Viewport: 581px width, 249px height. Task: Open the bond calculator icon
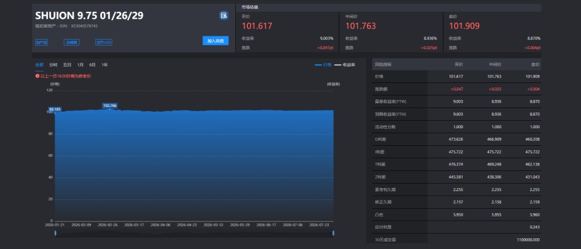coord(223,16)
